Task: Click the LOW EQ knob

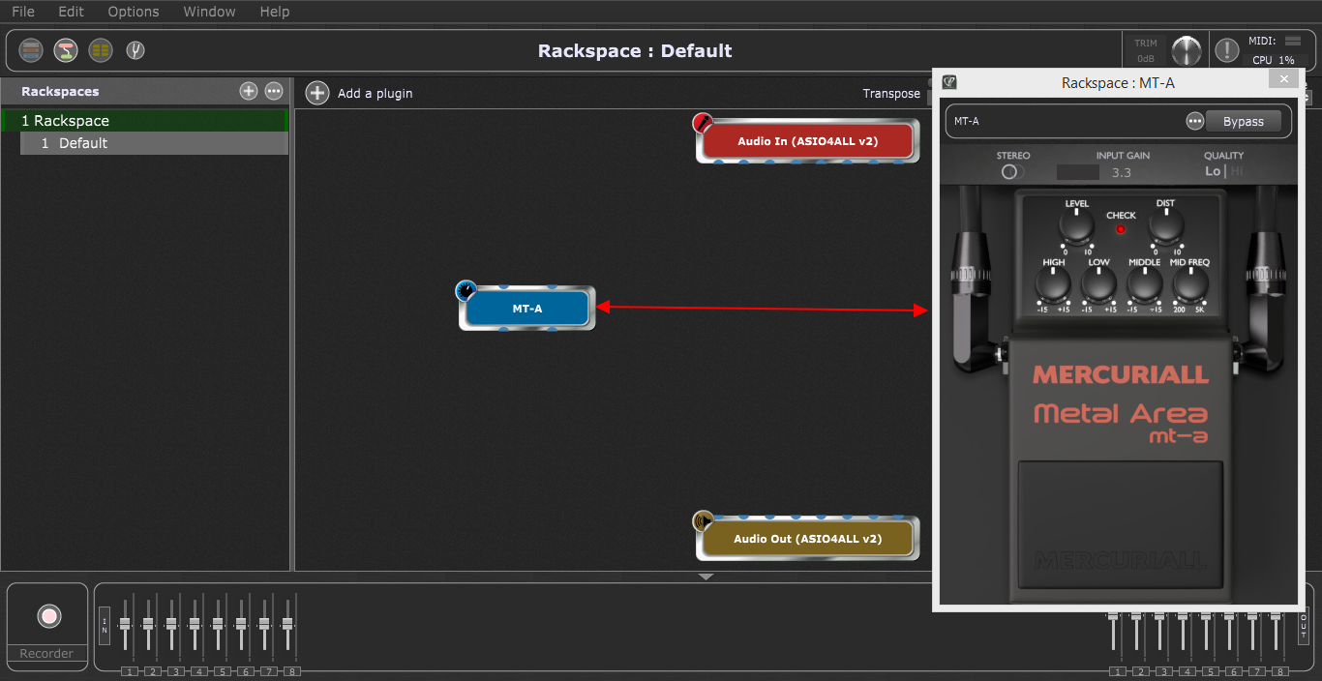Action: [x=1098, y=284]
